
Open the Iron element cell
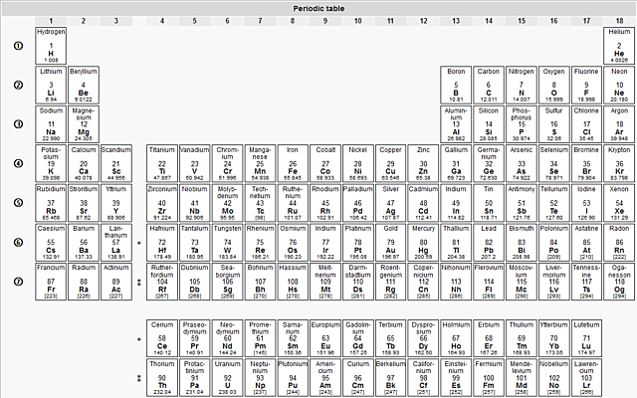pos(293,163)
